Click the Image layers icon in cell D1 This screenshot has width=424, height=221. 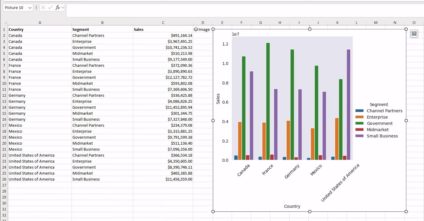tap(196, 29)
